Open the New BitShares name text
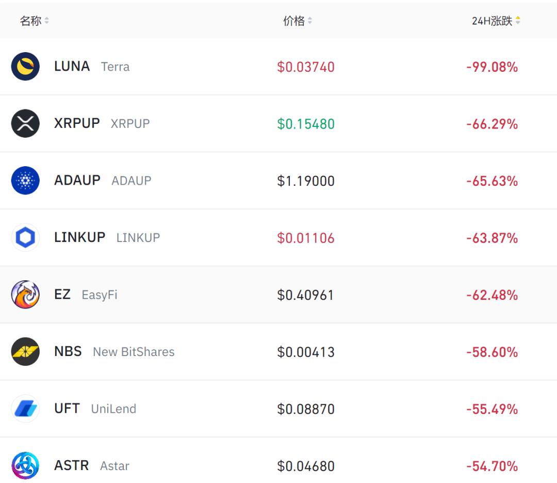Screen dimensions: 557x483 134,352
